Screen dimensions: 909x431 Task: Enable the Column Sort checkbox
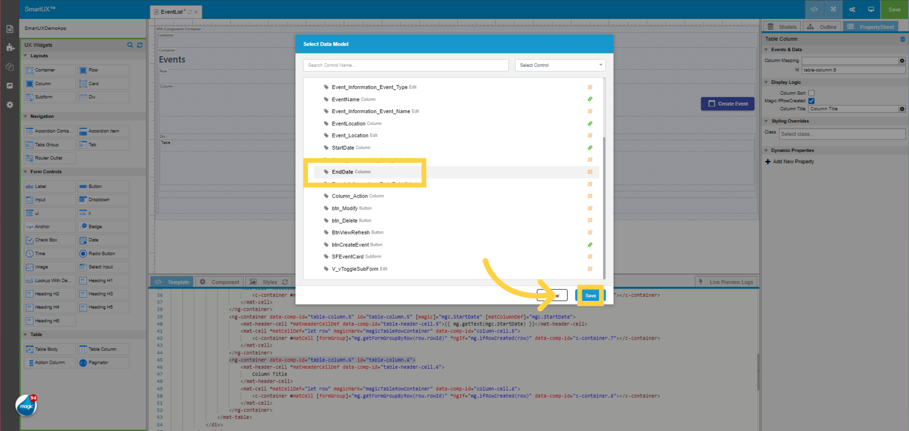point(811,93)
